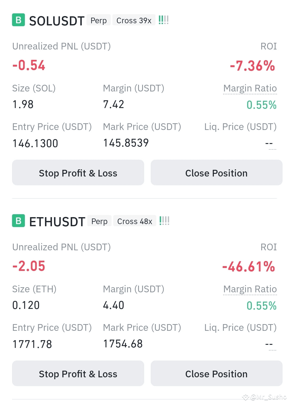Viewport: 289px width, 403px height.
Task: Close the SOLUSDT position
Action: [x=216, y=173]
